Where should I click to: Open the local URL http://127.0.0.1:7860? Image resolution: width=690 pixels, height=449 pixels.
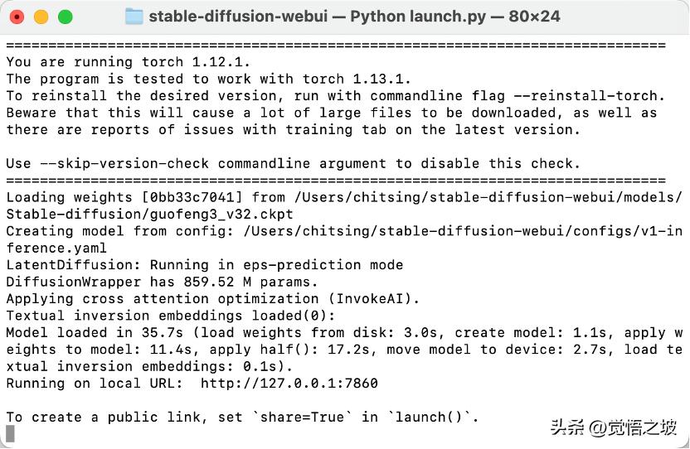289,384
